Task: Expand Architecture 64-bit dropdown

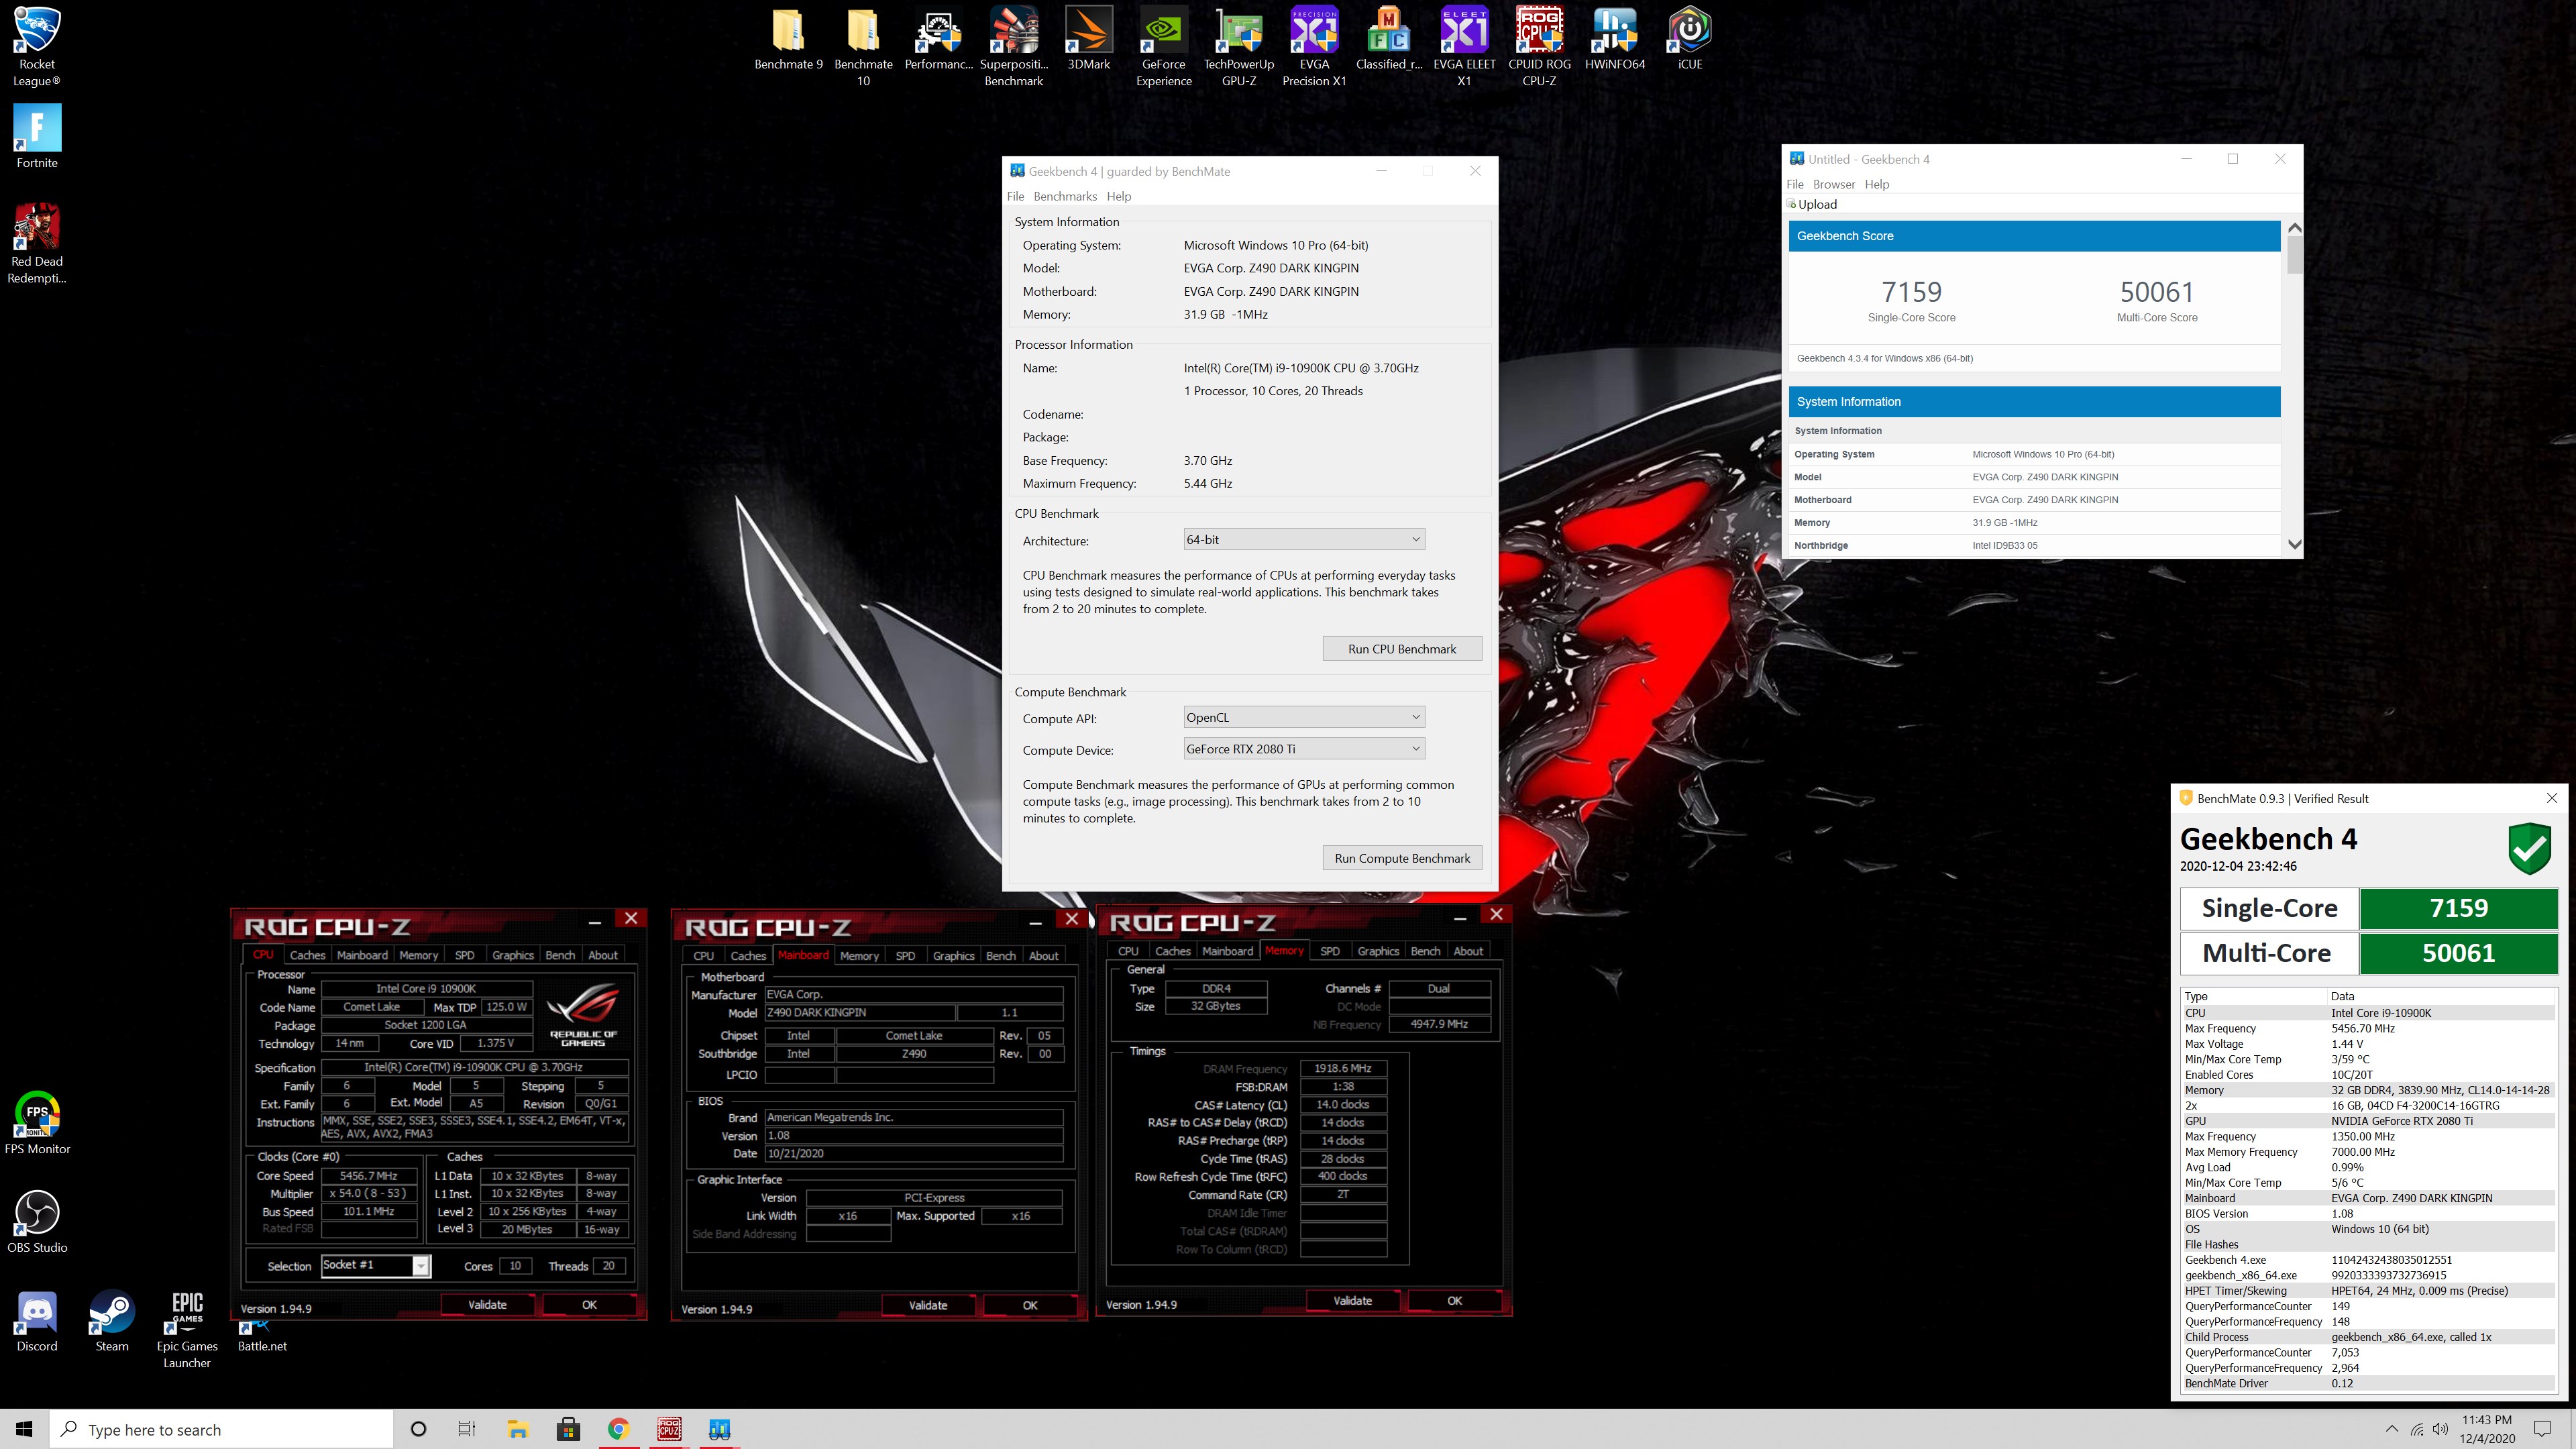Action: point(1304,540)
